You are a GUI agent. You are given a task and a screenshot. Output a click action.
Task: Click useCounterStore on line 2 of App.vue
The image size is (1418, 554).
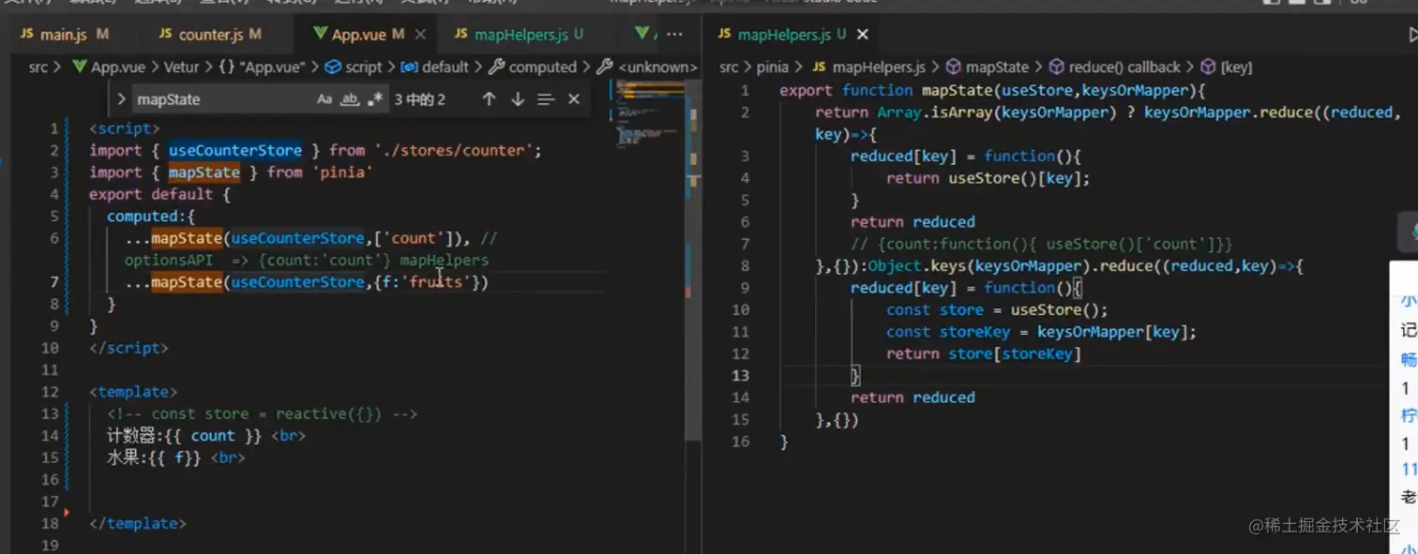tap(235, 150)
